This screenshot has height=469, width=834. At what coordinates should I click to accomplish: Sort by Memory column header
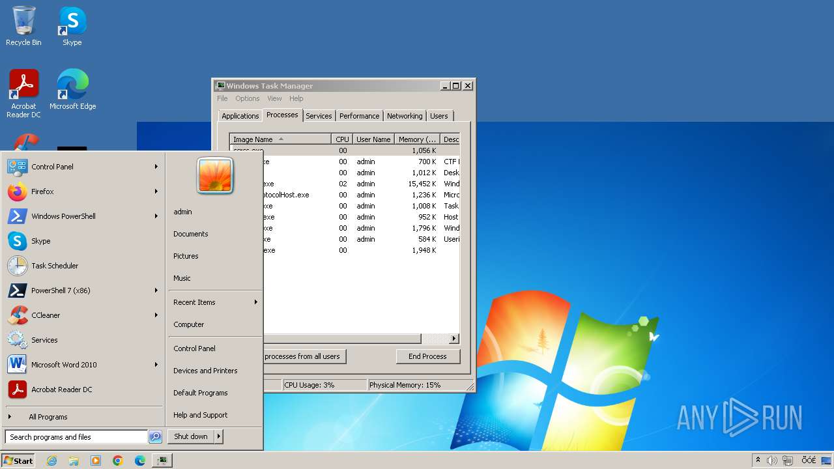[x=417, y=139]
